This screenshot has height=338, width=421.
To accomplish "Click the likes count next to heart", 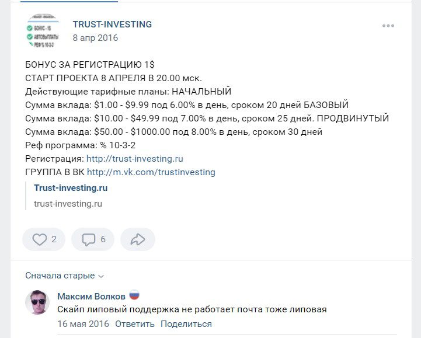I will click(x=54, y=239).
